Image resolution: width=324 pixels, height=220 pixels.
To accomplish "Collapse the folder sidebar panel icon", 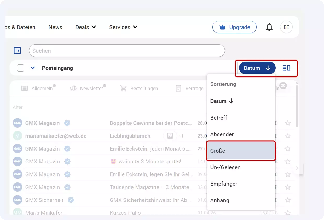I will coord(17,50).
